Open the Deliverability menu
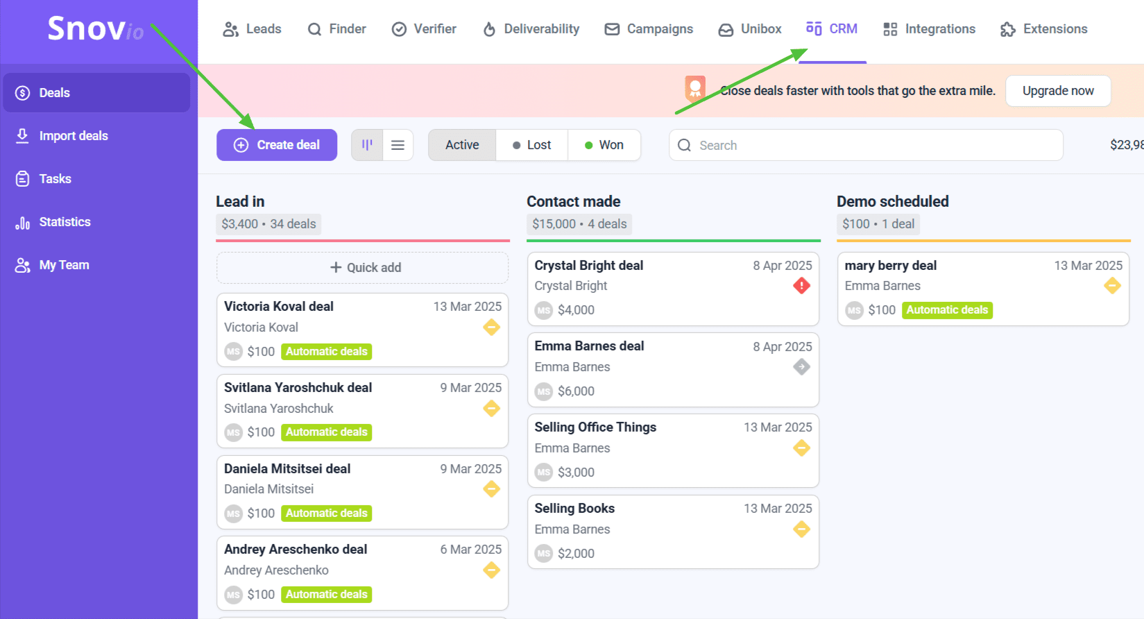Viewport: 1144px width, 619px height. point(531,29)
